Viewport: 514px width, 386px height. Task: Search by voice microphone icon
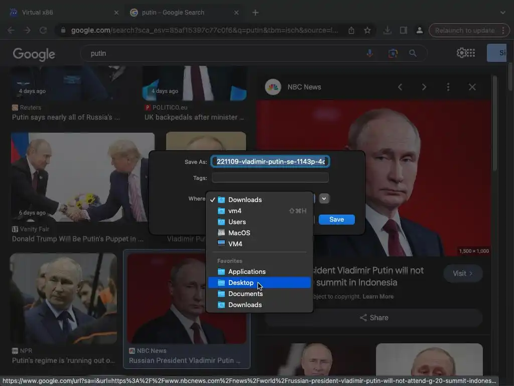[x=369, y=53]
